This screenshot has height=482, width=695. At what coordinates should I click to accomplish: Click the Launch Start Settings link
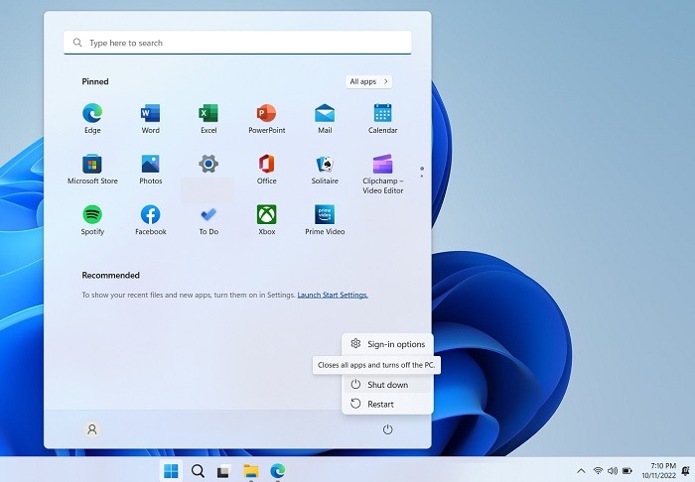point(333,295)
